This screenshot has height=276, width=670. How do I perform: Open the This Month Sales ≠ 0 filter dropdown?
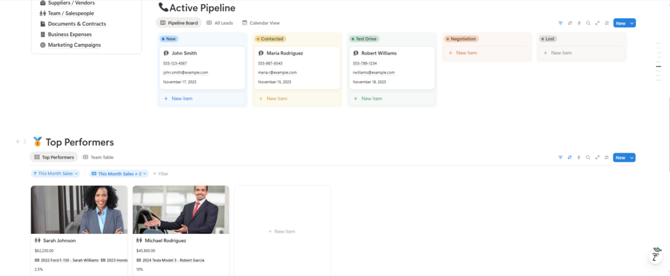coord(119,173)
